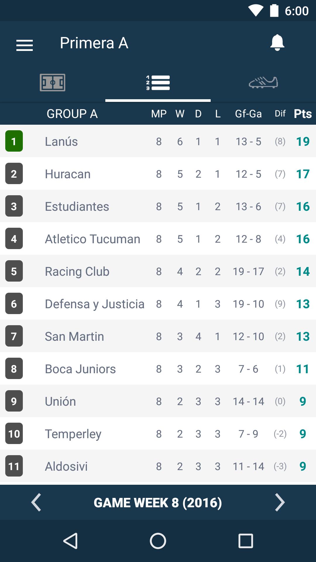Tap the green rank 1 badge
The width and height of the screenshot is (316, 562).
coord(14,141)
